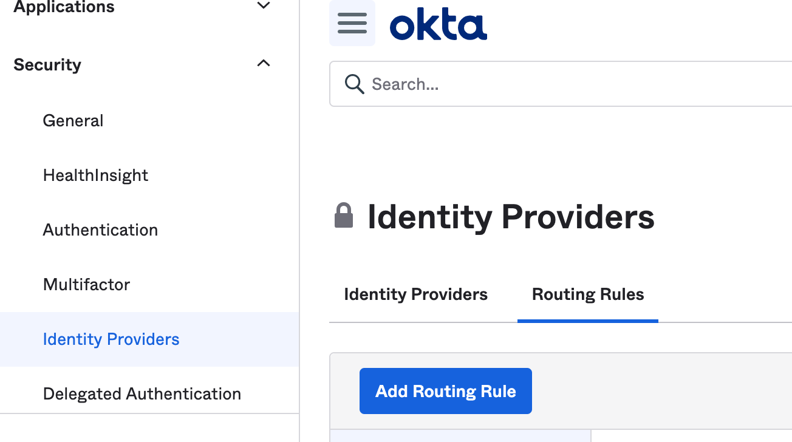Select the Routing Rules tab

[588, 294]
